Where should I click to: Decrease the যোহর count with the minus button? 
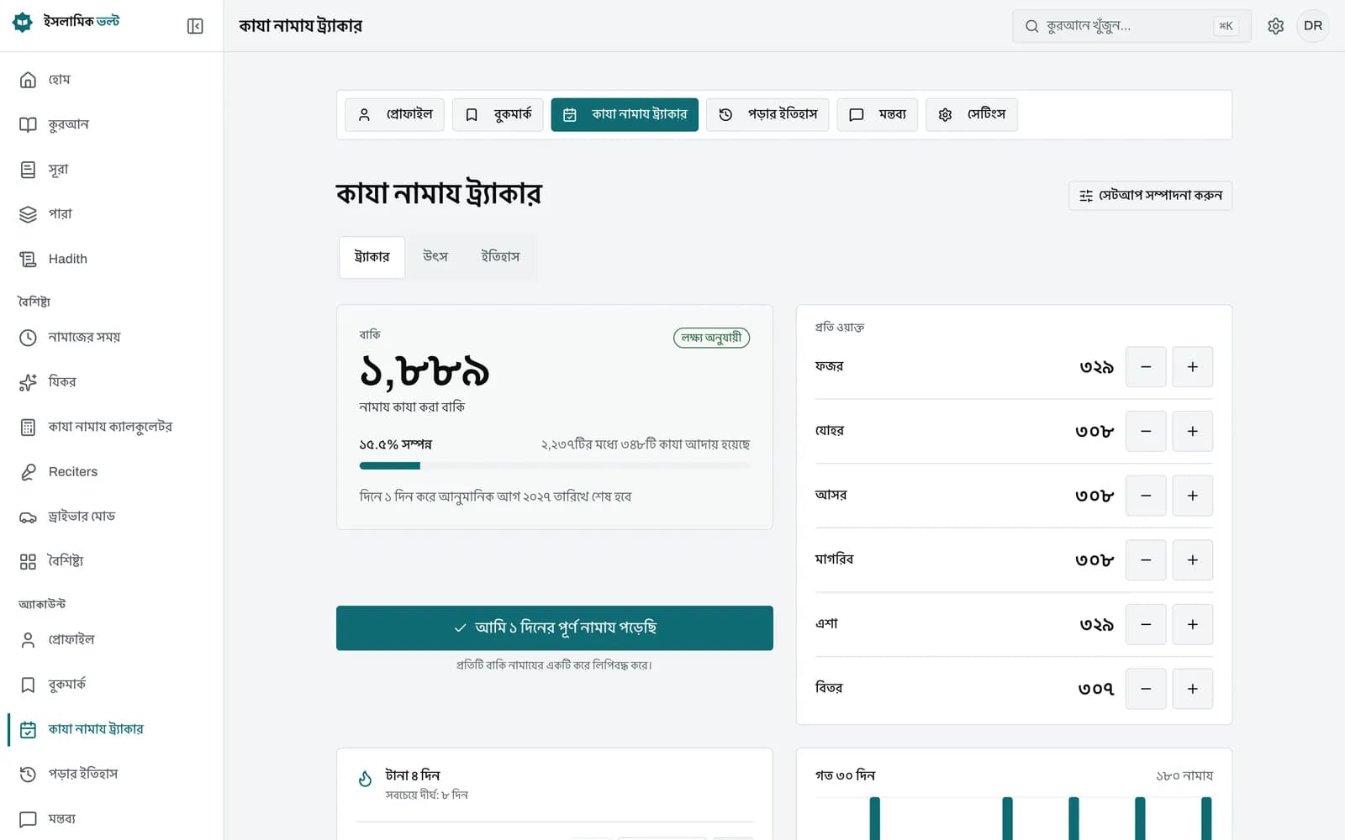click(x=1146, y=431)
